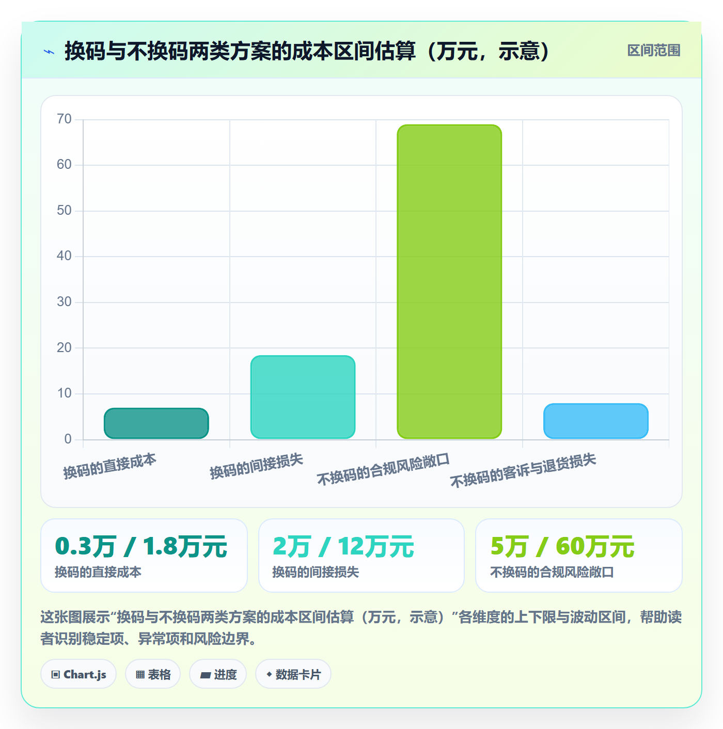
Task: Click the tall green 不换码的合规风险敞口 bar
Action: [x=449, y=282]
